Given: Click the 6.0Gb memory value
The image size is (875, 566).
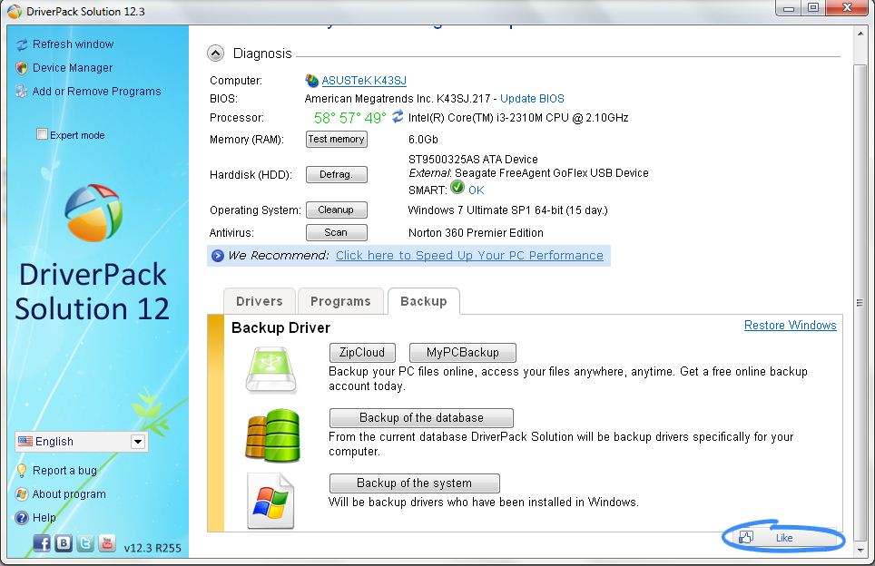Looking at the screenshot, I should 423,140.
